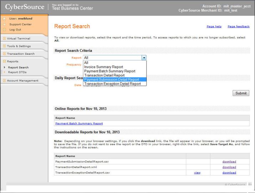Image resolution: width=255 pixels, height=193 pixels.
Task: Click the Log Out icon
Action: [x=4, y=29]
